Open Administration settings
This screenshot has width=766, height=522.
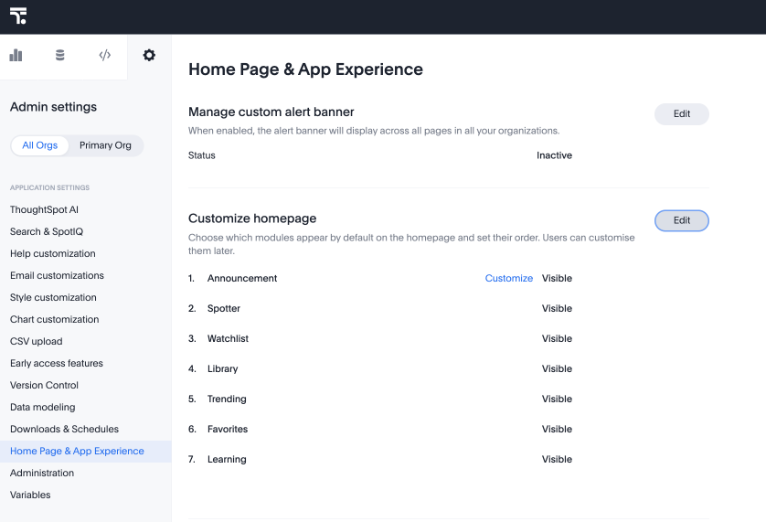(42, 474)
